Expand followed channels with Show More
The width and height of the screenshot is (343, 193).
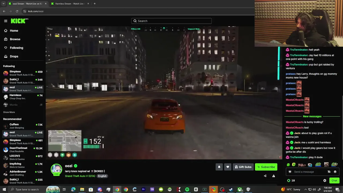click(9, 112)
